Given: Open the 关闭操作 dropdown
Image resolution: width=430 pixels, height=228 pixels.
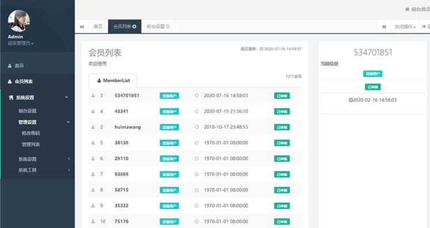Looking at the screenshot, I should tap(405, 26).
